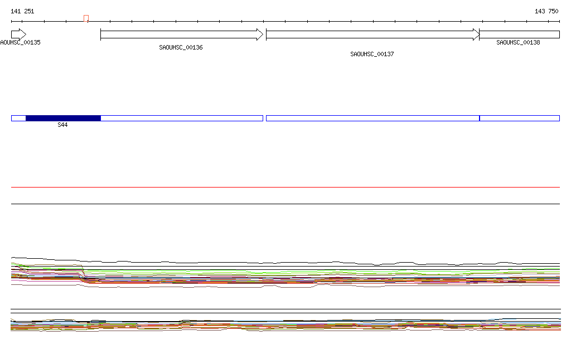Click the end coordinate 143 750
This screenshot has height=340, width=571.
pos(546,11)
